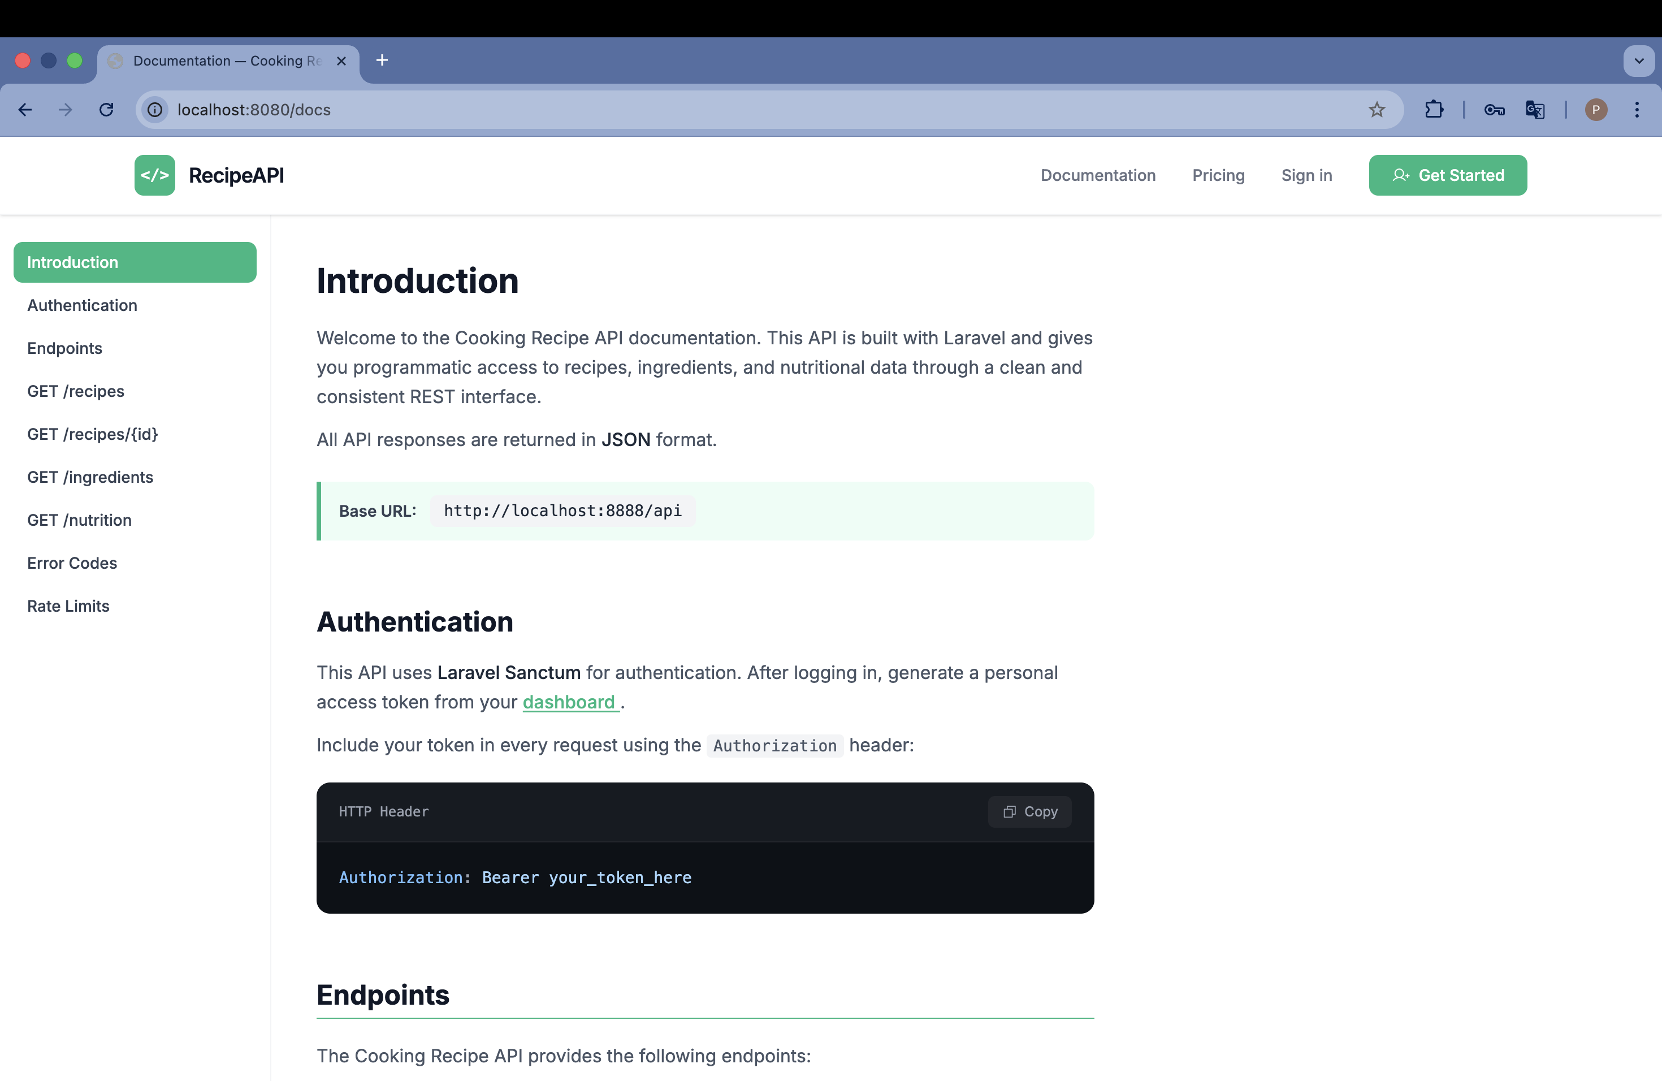Open Google Translate icon in the address bar
The width and height of the screenshot is (1662, 1081).
[x=1535, y=110]
